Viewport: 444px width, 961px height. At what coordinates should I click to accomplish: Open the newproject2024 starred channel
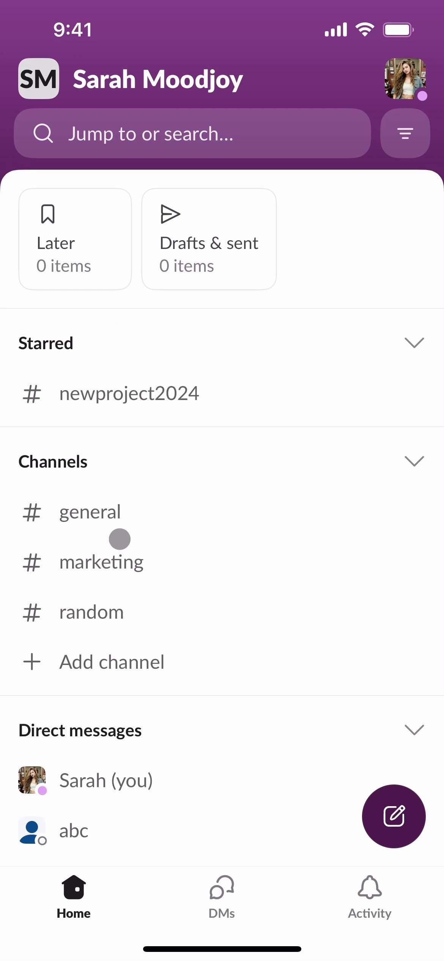129,394
